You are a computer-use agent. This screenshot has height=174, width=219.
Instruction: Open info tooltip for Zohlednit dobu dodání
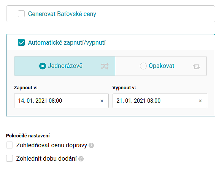(81, 159)
